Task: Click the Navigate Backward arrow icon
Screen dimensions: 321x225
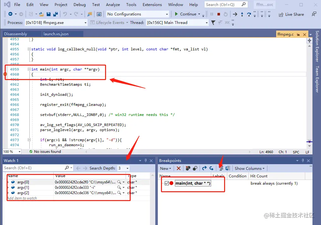Action: pyautogui.click(x=10, y=14)
